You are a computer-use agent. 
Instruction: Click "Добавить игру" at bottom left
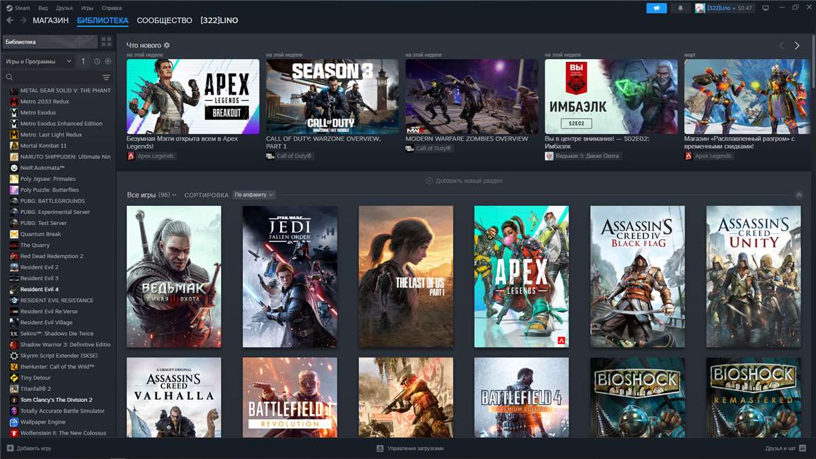point(29,449)
